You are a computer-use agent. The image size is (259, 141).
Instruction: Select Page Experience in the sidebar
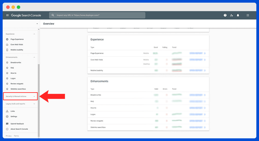(17, 39)
